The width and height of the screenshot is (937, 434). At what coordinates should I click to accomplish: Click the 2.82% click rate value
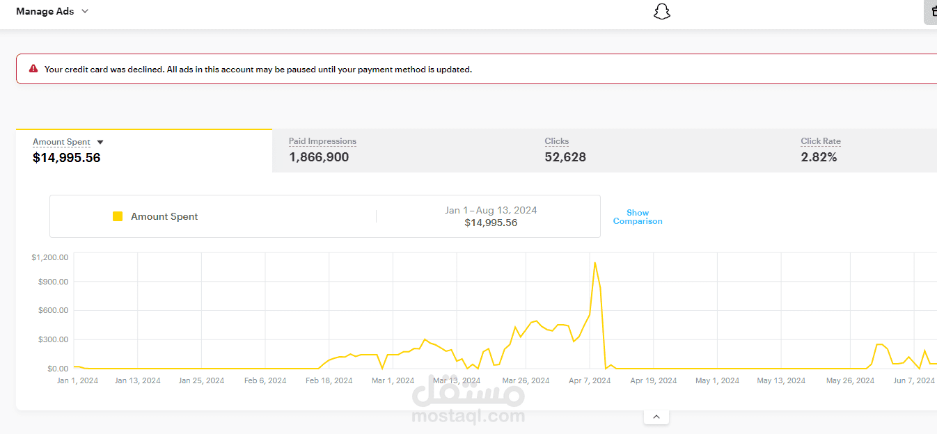click(x=819, y=157)
